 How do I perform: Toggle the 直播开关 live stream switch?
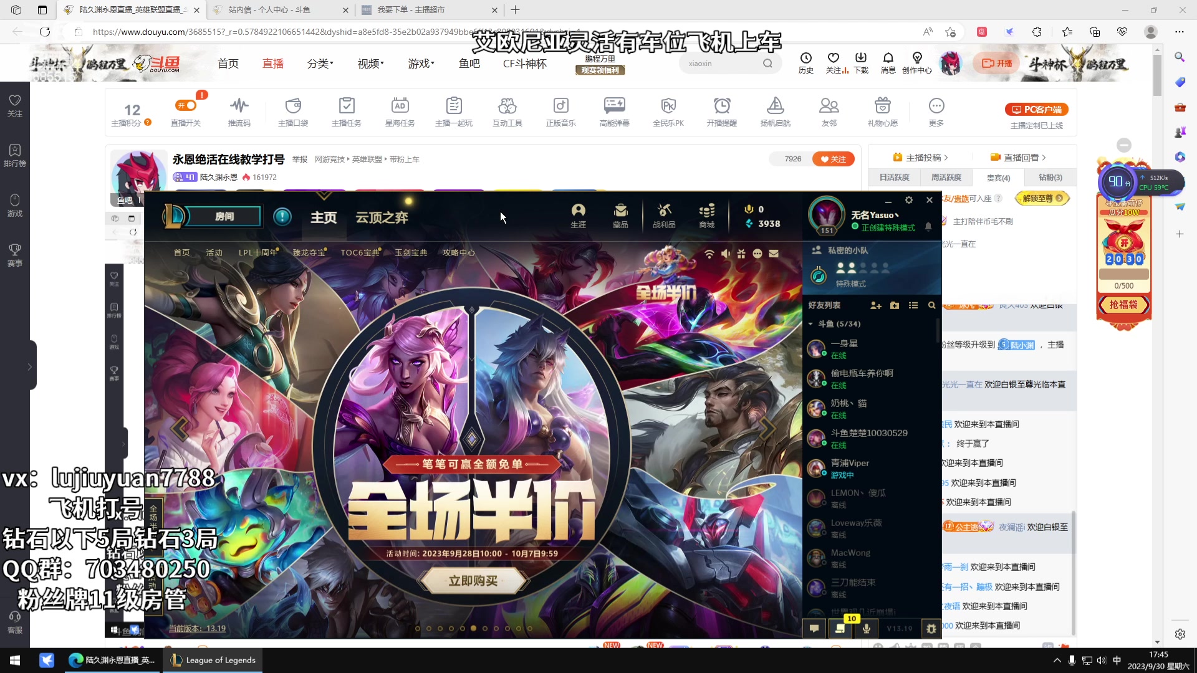tap(186, 105)
